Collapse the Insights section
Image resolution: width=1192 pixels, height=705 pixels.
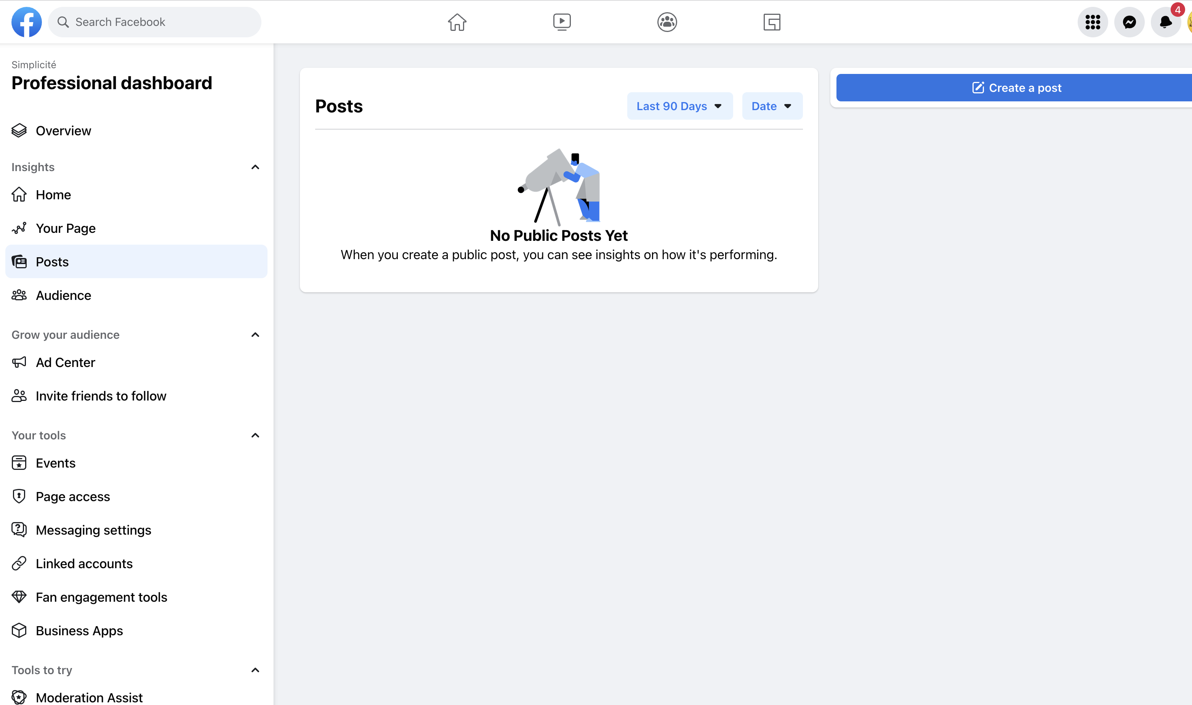click(x=255, y=167)
